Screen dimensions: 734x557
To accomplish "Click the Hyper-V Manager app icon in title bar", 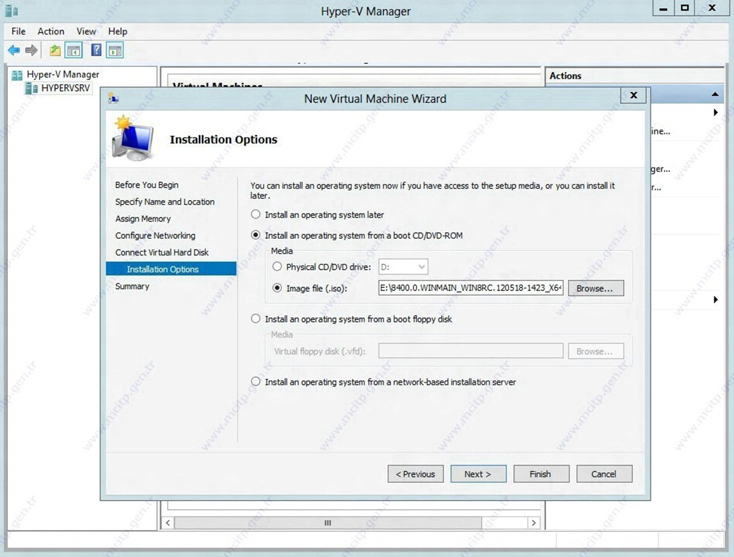I will 12,11.
